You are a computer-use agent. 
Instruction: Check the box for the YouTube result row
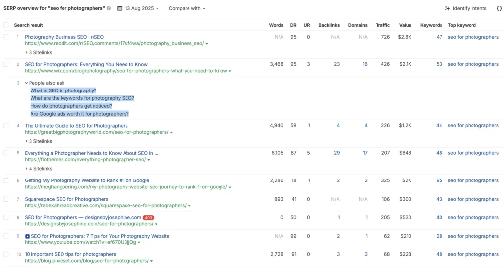click(x=6, y=236)
